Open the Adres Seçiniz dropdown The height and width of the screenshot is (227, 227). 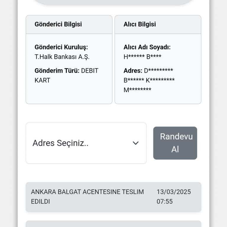(86, 143)
